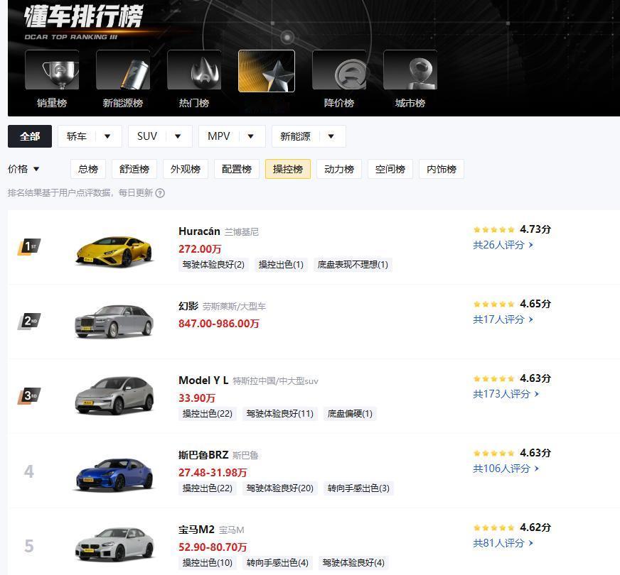620x575 pixels.
Task: Click Model Y L tag 底盘偏硬(1)
Action: coord(350,414)
